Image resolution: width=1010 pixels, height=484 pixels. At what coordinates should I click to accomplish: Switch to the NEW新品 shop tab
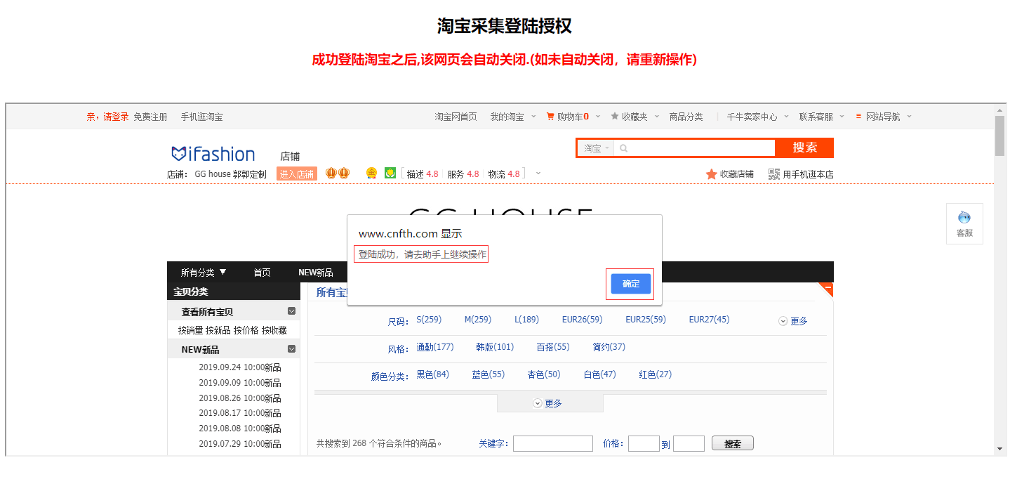tap(316, 273)
